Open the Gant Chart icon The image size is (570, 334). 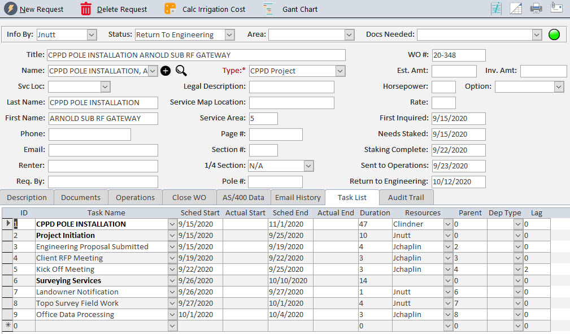(268, 9)
